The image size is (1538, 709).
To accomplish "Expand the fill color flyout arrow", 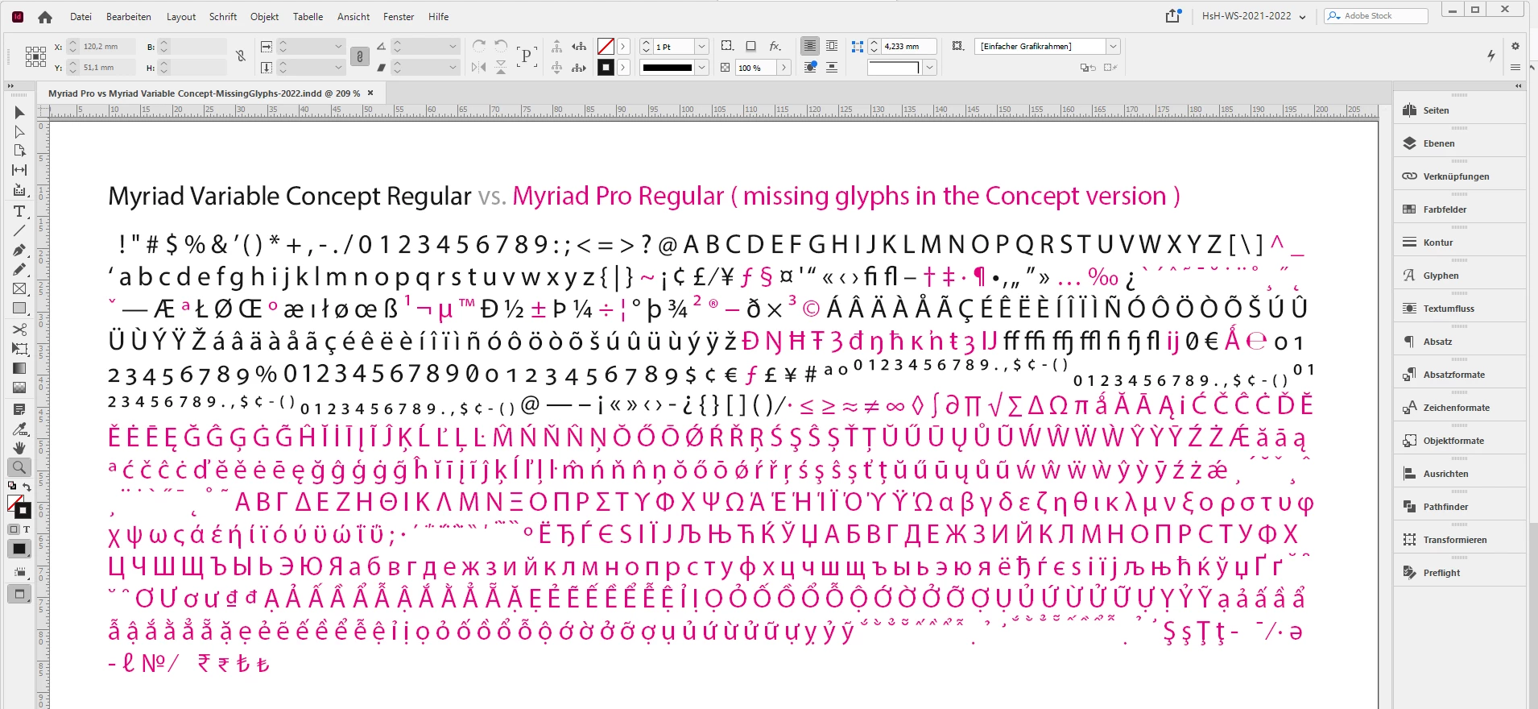I will coord(623,47).
